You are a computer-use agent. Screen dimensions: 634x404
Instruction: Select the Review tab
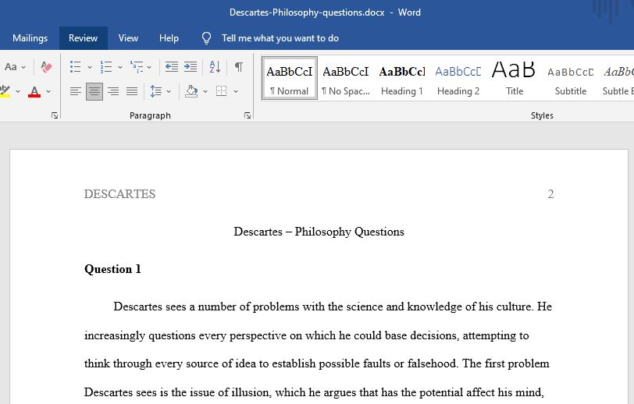[x=84, y=38]
